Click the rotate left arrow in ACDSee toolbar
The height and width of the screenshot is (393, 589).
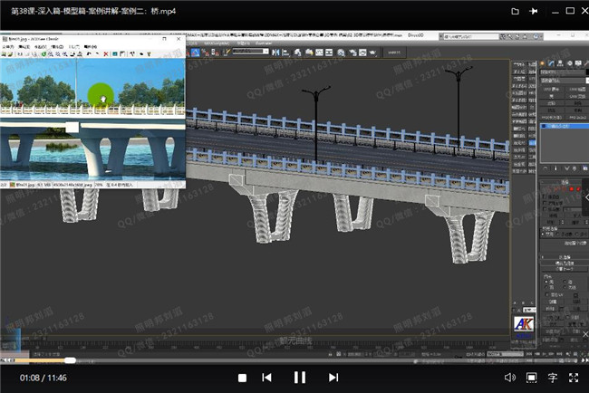tap(89, 54)
